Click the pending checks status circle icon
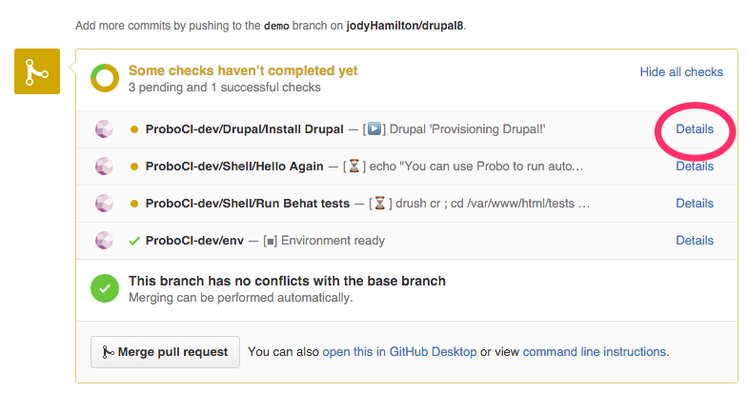748x393 pixels. click(x=105, y=79)
